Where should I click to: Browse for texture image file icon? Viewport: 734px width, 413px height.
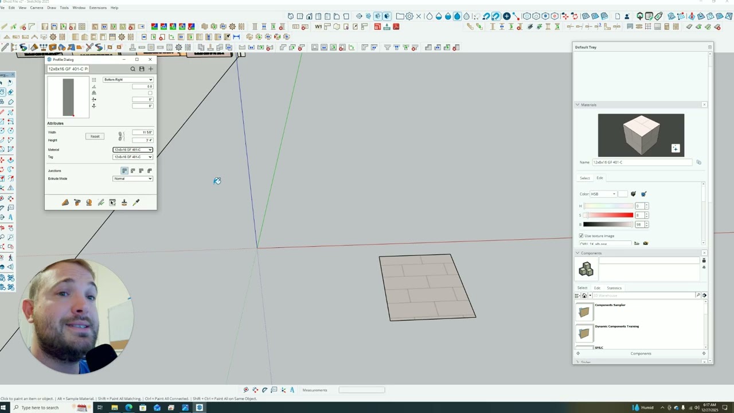(x=637, y=243)
